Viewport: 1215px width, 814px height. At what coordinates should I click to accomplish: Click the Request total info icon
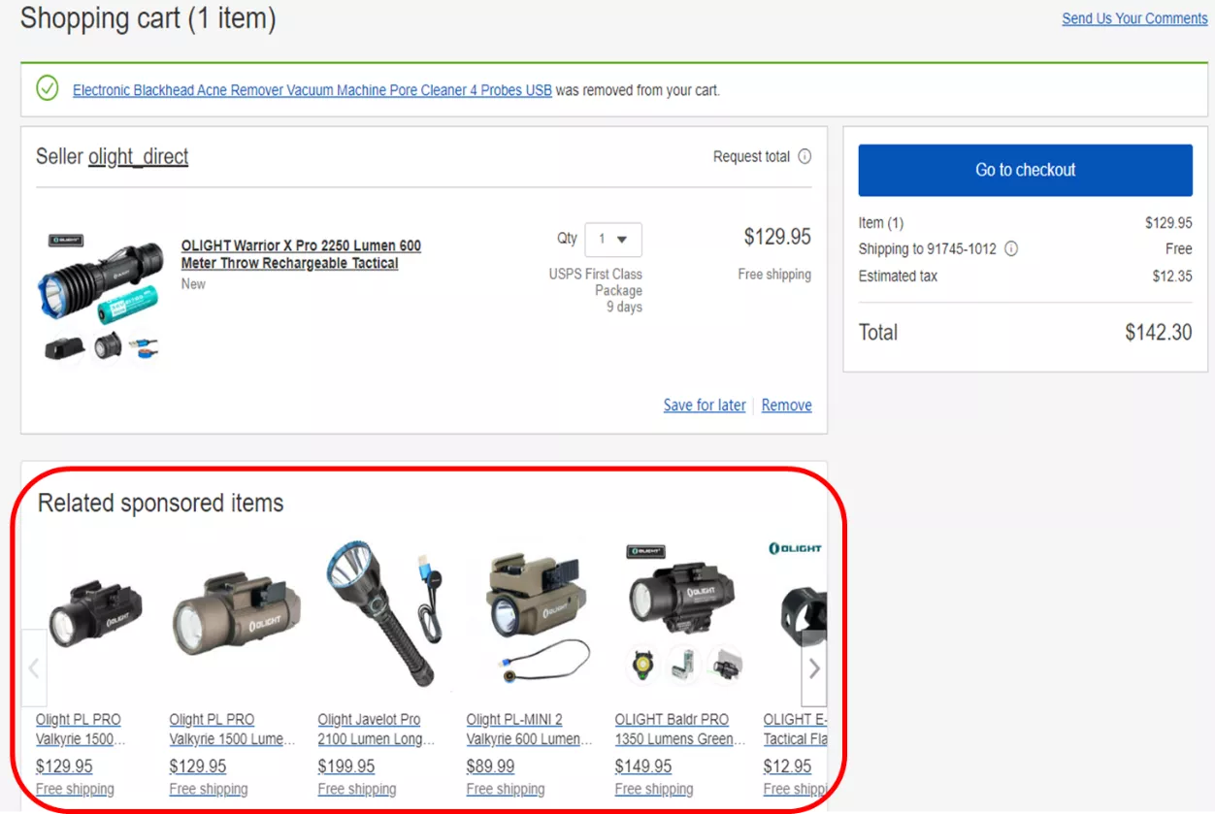click(x=805, y=156)
